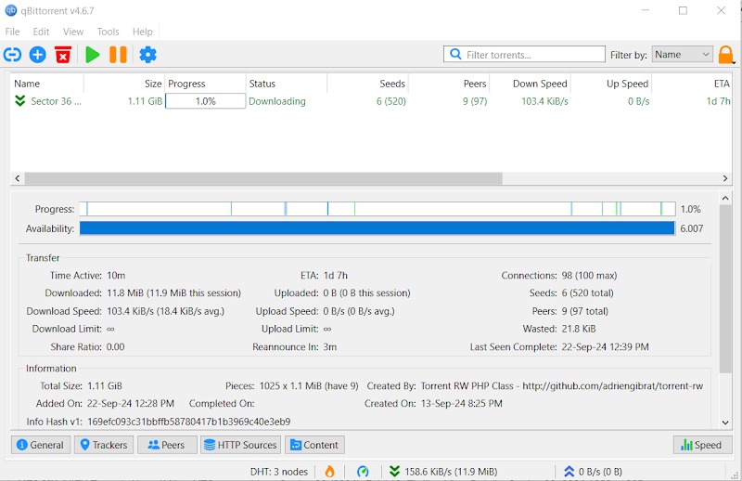Click the Added On 22-Sep-24 12:28 PM value

[131, 403]
